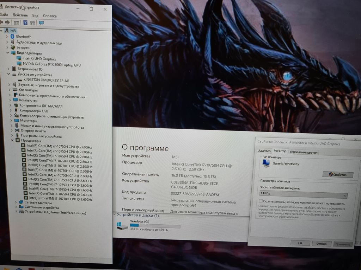Enable the hide unsupported monitor modes checkbox
Screen dimensions: 361x270
pos(261,201)
